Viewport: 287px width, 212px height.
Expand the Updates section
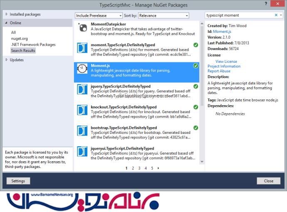coord(6,59)
